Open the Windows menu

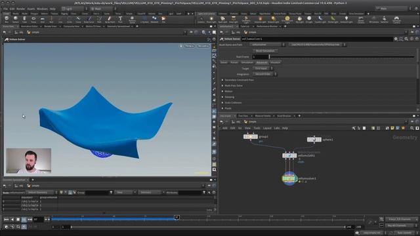(42, 9)
